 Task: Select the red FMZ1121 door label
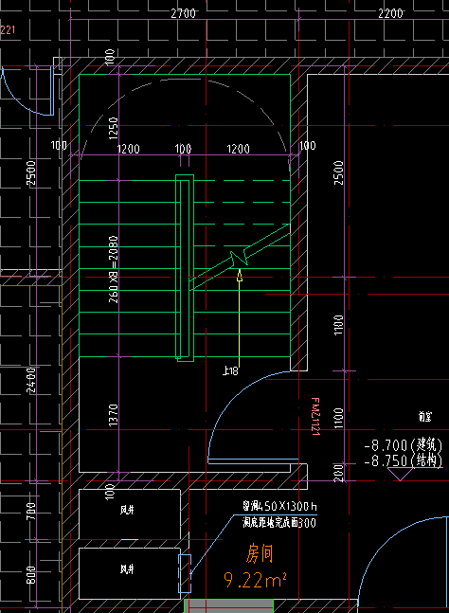[x=315, y=417]
